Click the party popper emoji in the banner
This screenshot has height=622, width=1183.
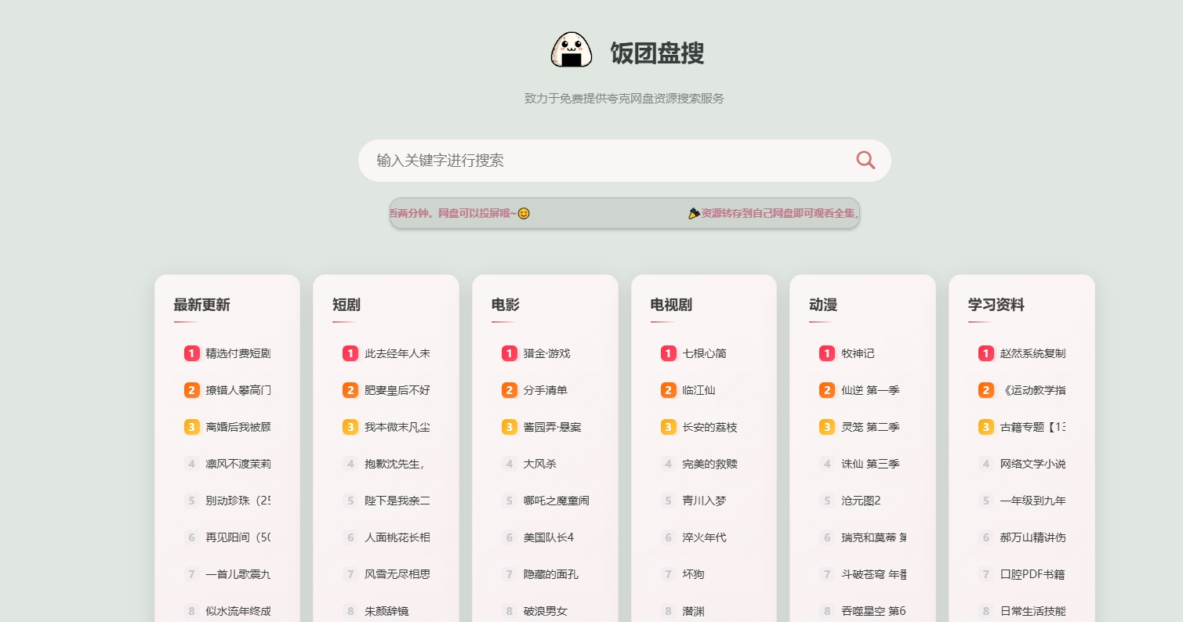pyautogui.click(x=694, y=213)
